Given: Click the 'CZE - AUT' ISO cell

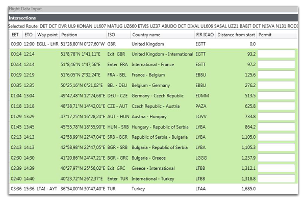Looking at the screenshot, I should 117,106.
